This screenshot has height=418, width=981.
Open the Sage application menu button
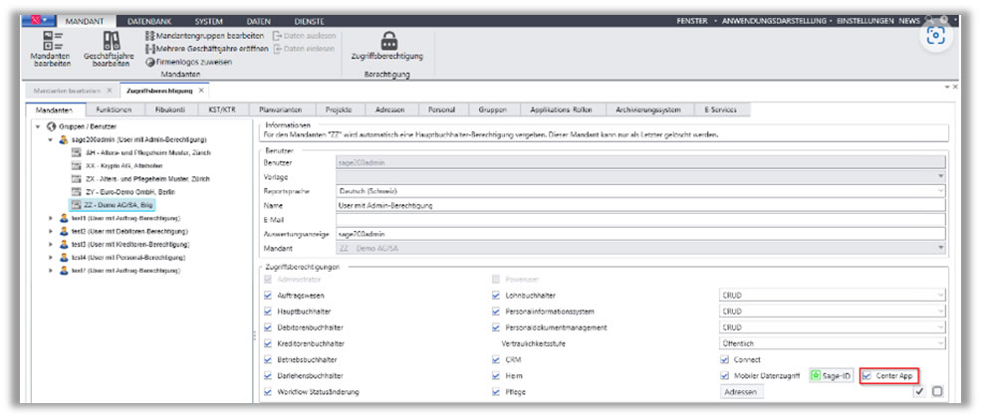(x=41, y=21)
